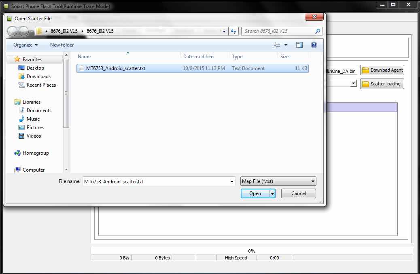The height and width of the screenshot is (274, 420).
Task: Cancel the Open Scatter File dialog
Action: pyautogui.click(x=298, y=193)
